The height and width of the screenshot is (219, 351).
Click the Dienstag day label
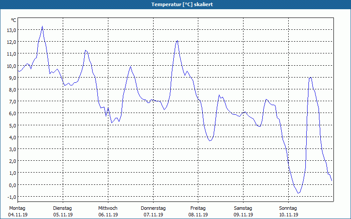point(62,208)
